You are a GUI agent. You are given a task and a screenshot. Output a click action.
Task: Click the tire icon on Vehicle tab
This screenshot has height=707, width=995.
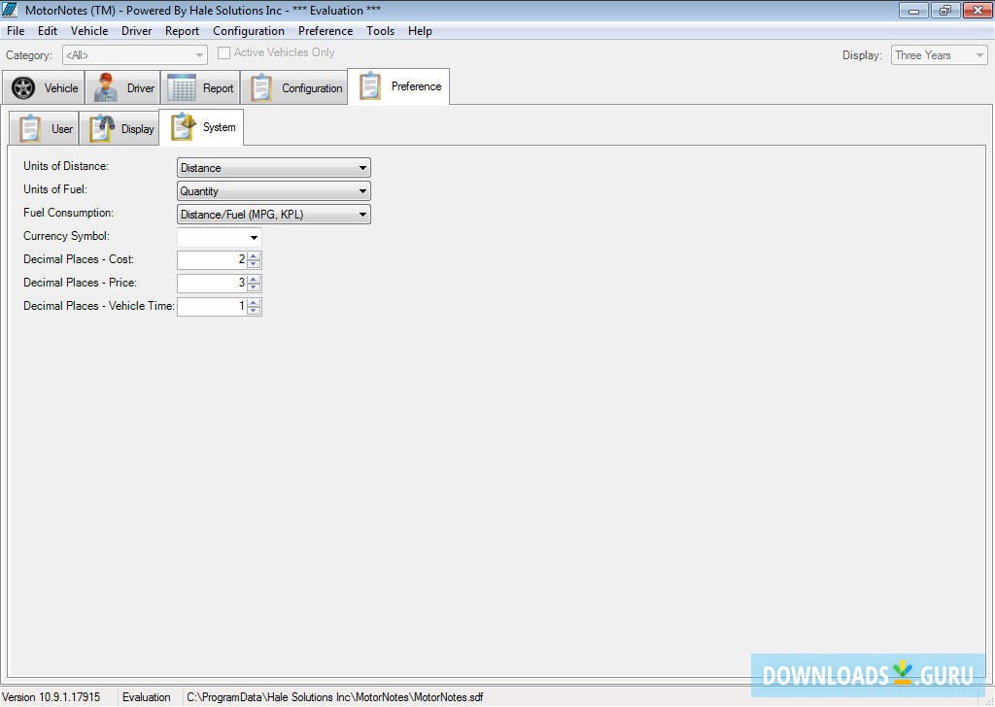pyautogui.click(x=23, y=88)
